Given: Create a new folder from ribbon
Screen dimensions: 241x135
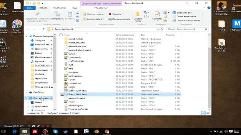Looking at the screenshot, I should coord(138,17).
